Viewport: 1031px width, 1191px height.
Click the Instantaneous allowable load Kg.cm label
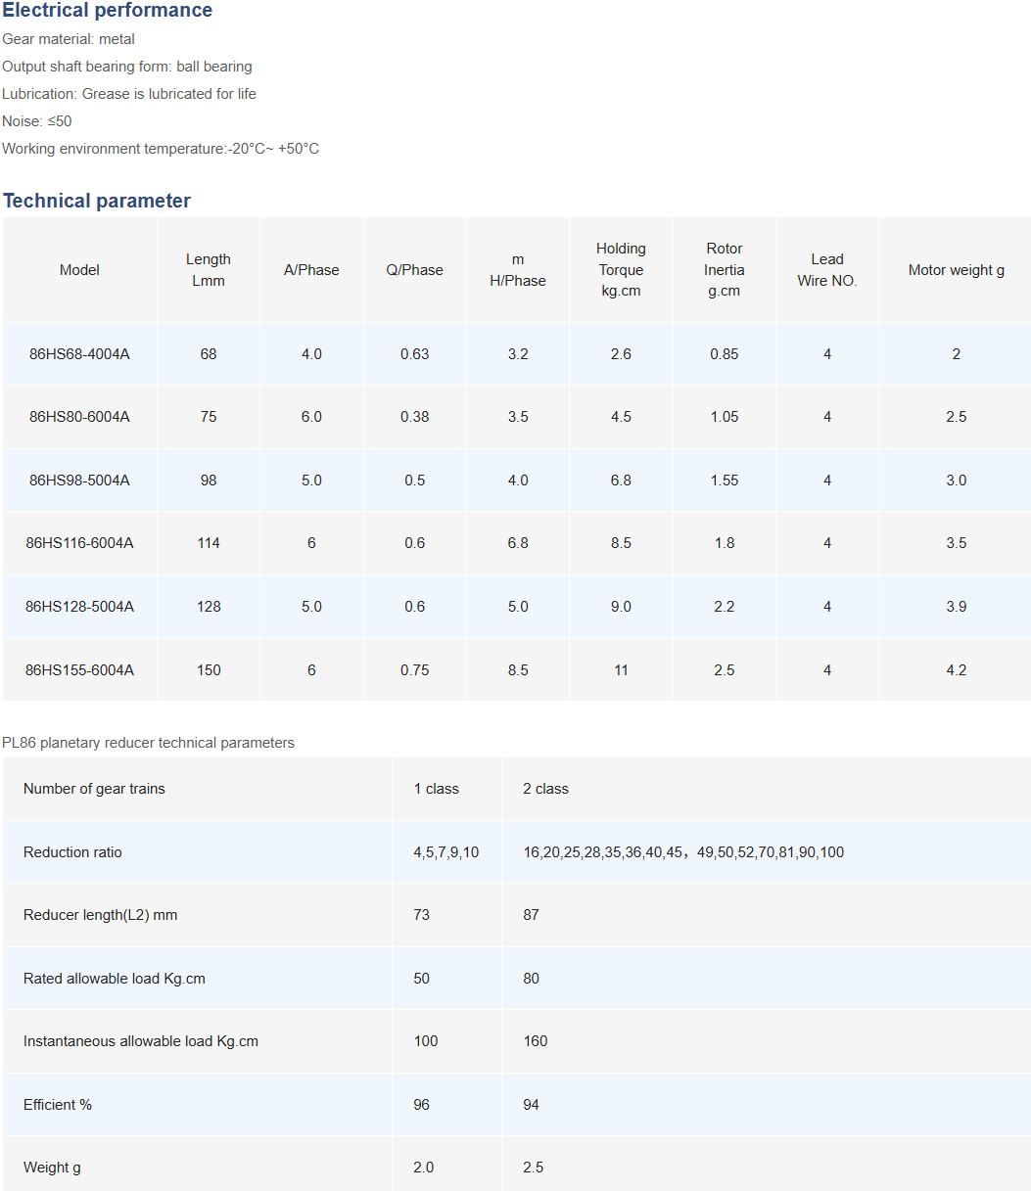pyautogui.click(x=141, y=1041)
